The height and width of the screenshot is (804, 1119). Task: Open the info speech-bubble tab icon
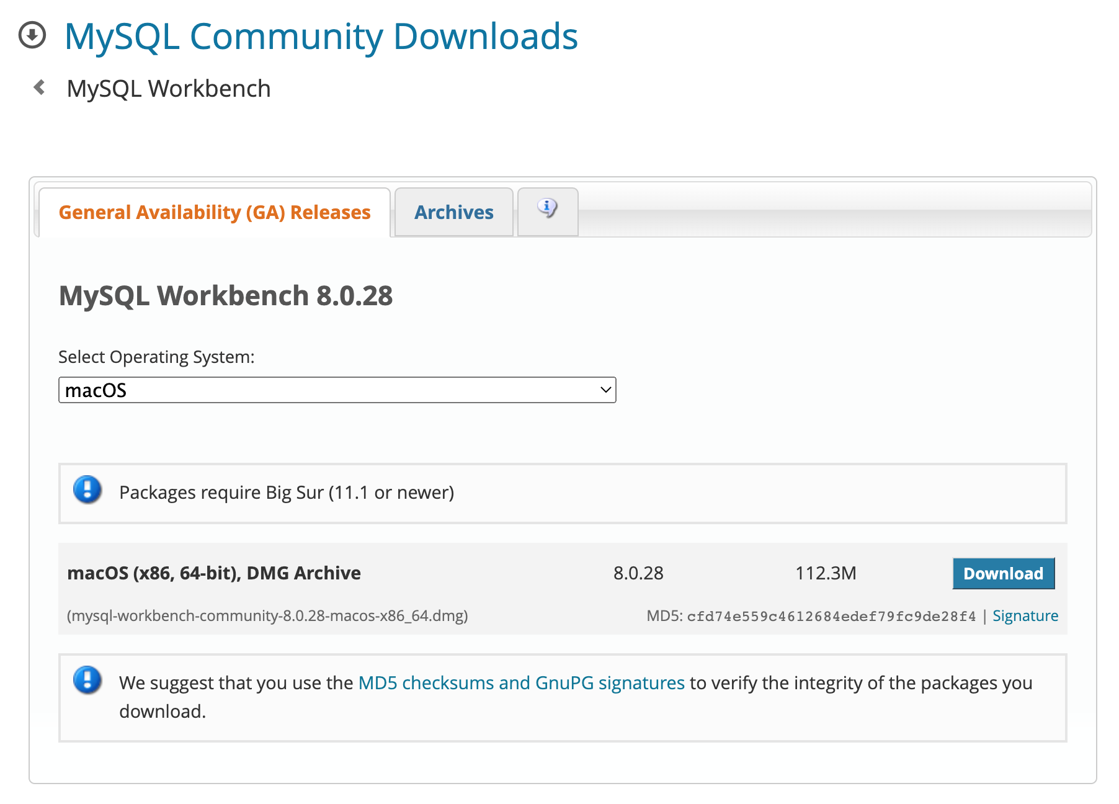point(547,208)
